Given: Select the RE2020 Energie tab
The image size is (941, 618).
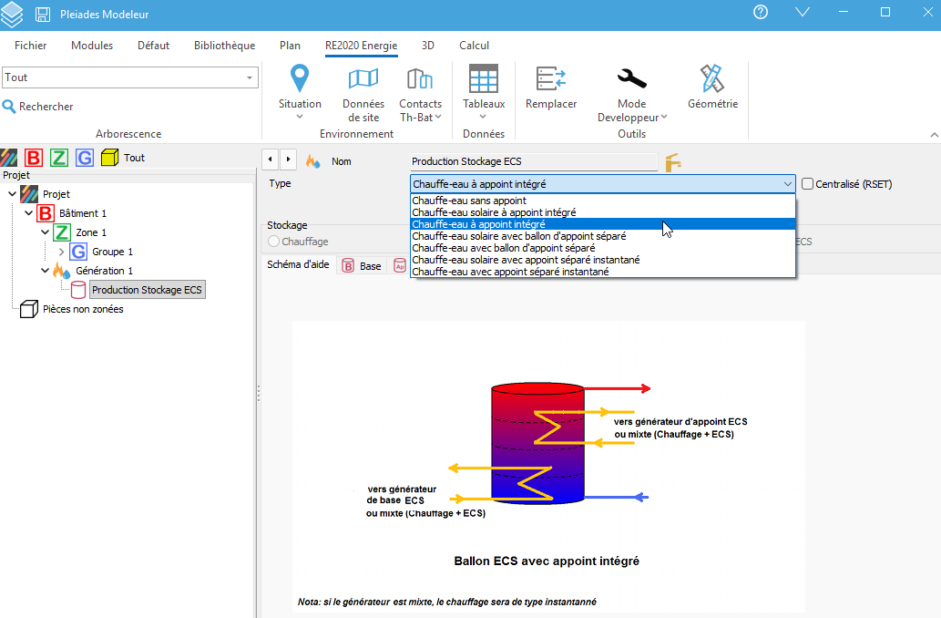Looking at the screenshot, I should coord(362,46).
